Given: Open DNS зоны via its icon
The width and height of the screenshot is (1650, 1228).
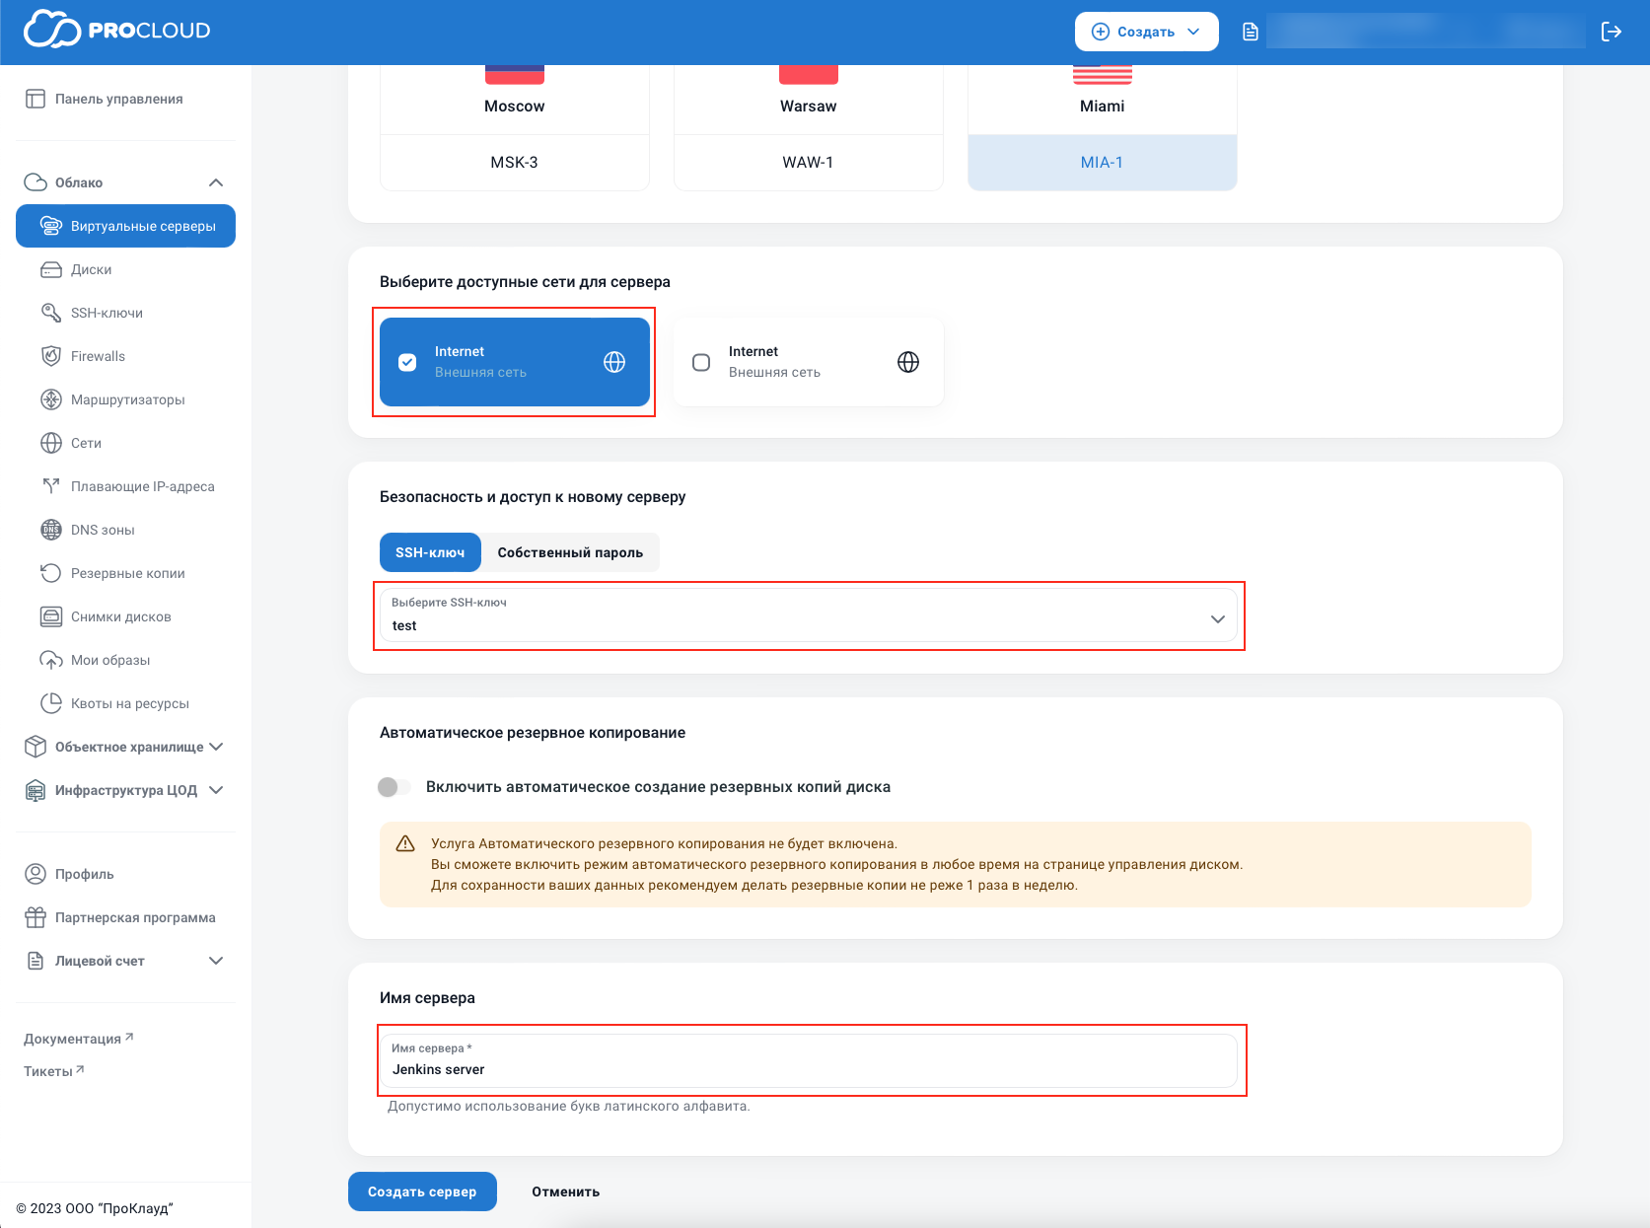Looking at the screenshot, I should click(x=50, y=530).
